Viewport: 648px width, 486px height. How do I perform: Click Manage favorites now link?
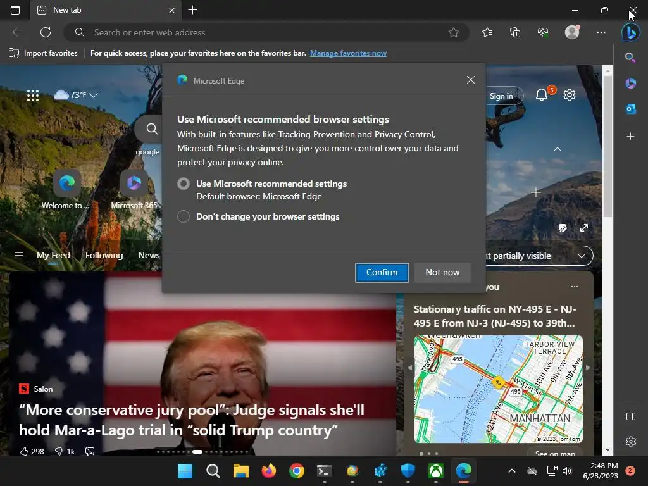(x=349, y=53)
